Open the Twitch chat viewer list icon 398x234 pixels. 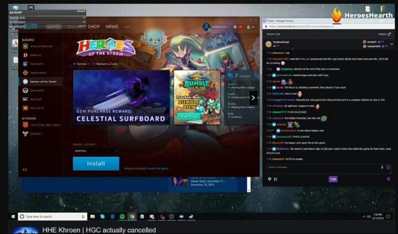(276, 179)
